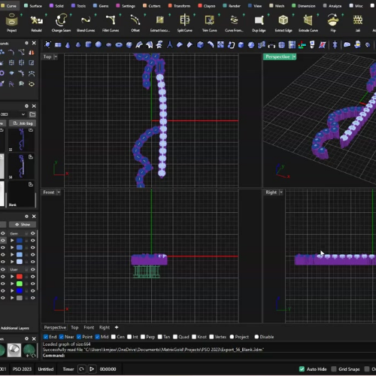Select the Offset curve tool
Image resolution: width=376 pixels, height=376 pixels.
tap(135, 23)
